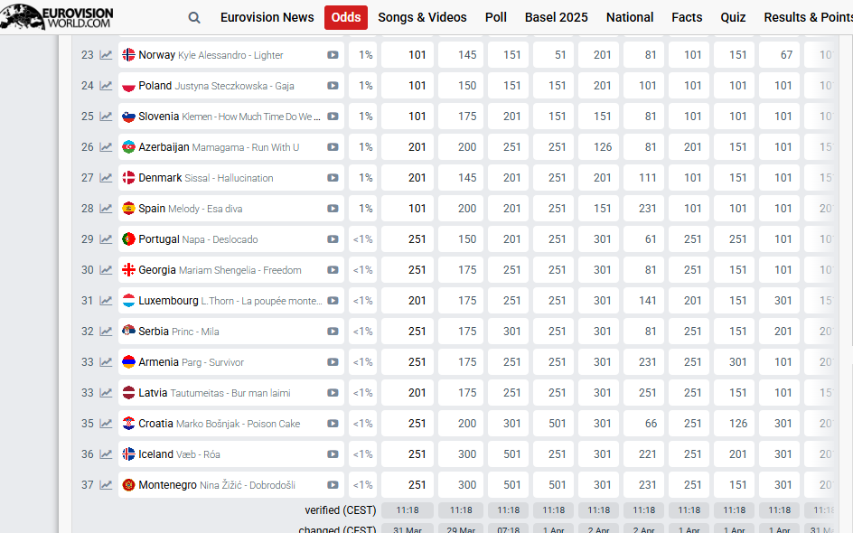Play the video for Montenegro's Dobrodošli

click(x=333, y=485)
